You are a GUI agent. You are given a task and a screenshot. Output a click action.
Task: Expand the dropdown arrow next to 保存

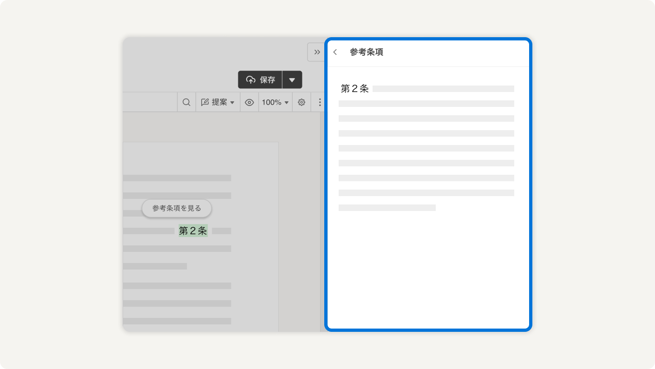(292, 80)
